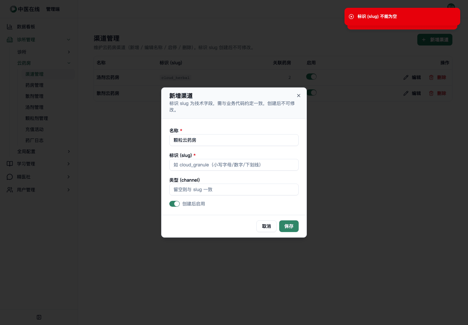The image size is (468, 325).
Task: Focus the 名称 input field
Action: (234, 140)
